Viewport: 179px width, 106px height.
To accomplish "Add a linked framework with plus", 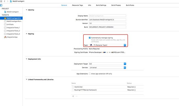I will [x=73, y=96].
